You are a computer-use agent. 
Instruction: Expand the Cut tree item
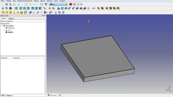point(4,30)
